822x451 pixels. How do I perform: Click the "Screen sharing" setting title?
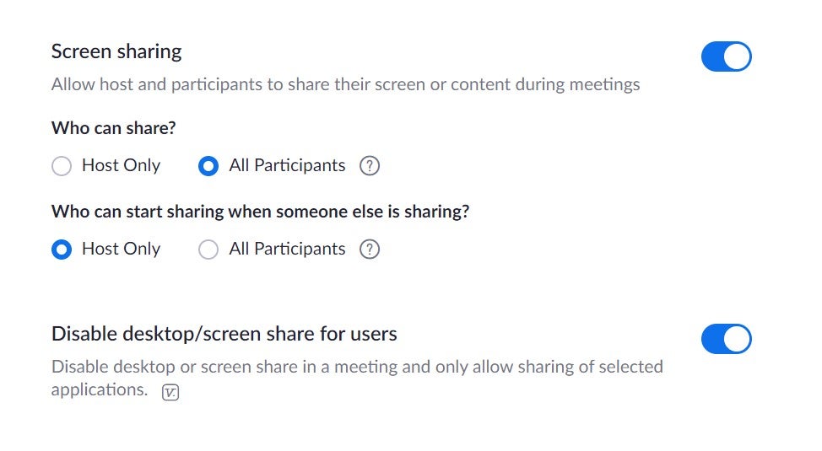coord(116,51)
